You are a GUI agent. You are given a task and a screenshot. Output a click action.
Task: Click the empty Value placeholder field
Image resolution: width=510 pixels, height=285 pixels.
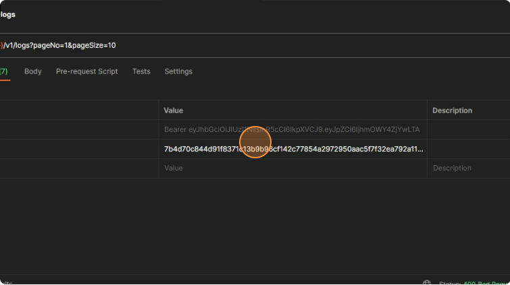[174, 168]
